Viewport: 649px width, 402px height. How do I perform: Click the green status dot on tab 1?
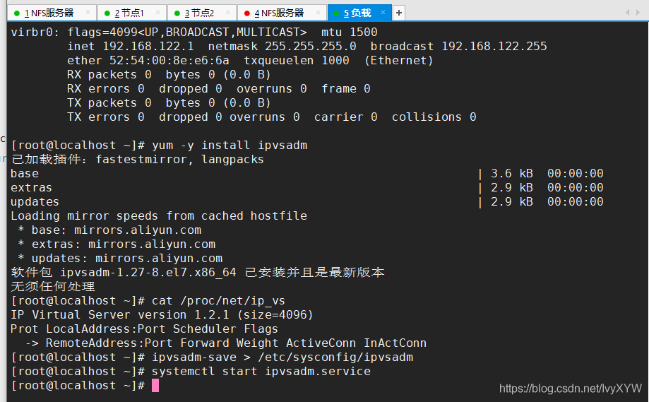coord(17,13)
